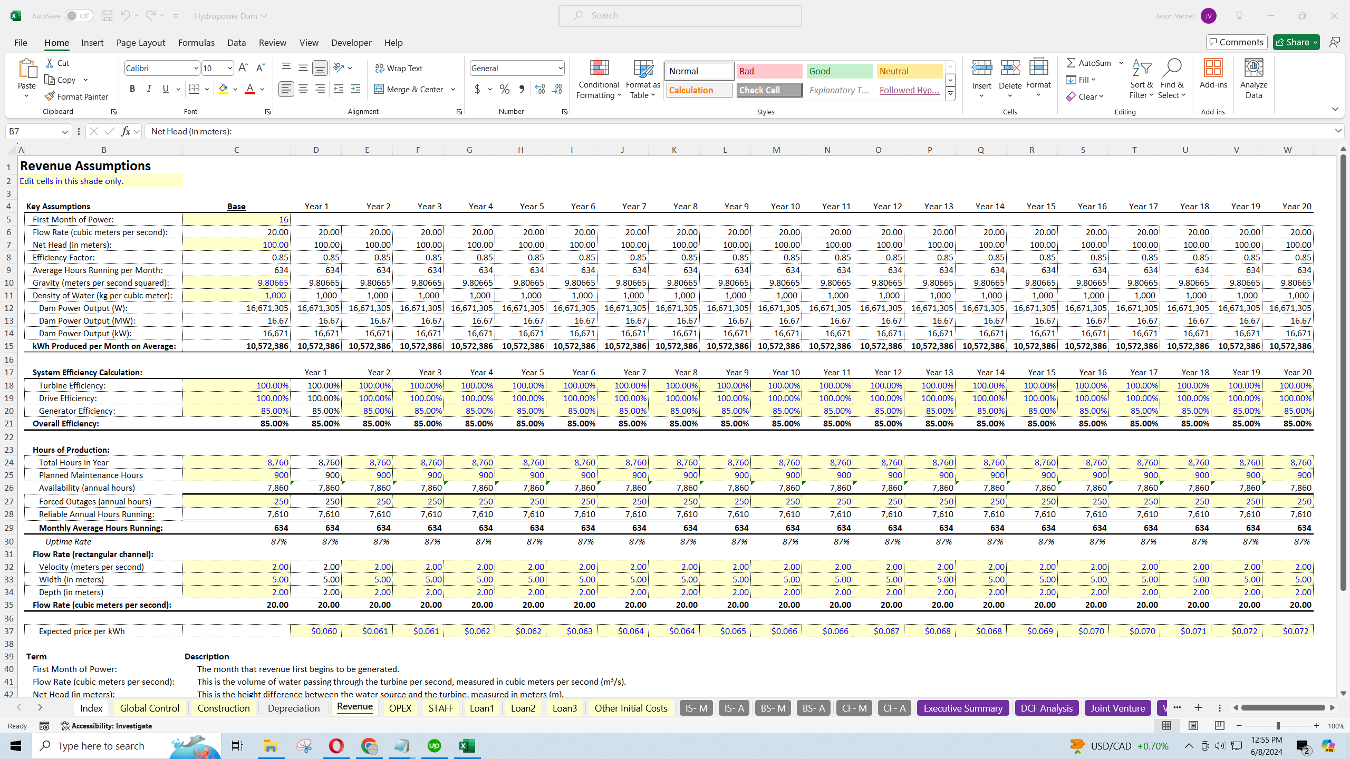Screen dimensions: 1350x759
Task: Decrease font size with smaller A icon
Action: pos(260,67)
